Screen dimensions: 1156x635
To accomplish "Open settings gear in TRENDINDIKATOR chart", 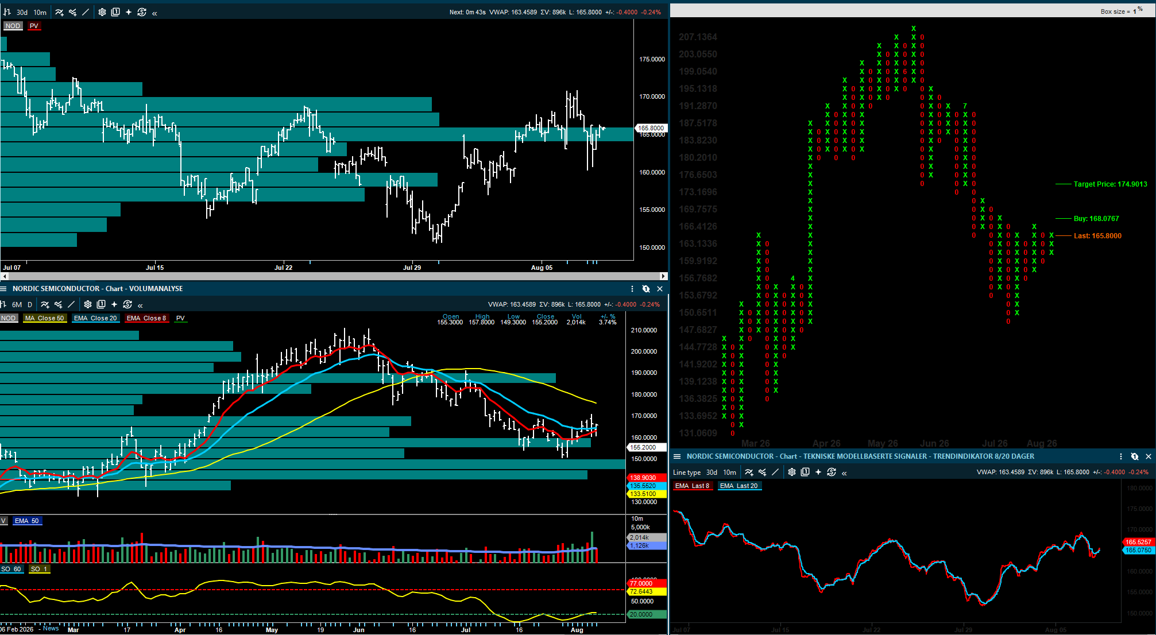I will (x=792, y=473).
